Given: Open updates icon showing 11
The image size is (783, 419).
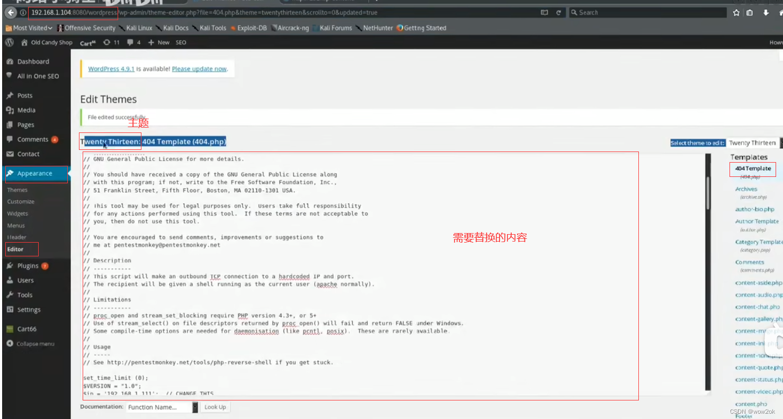Looking at the screenshot, I should click(x=111, y=42).
